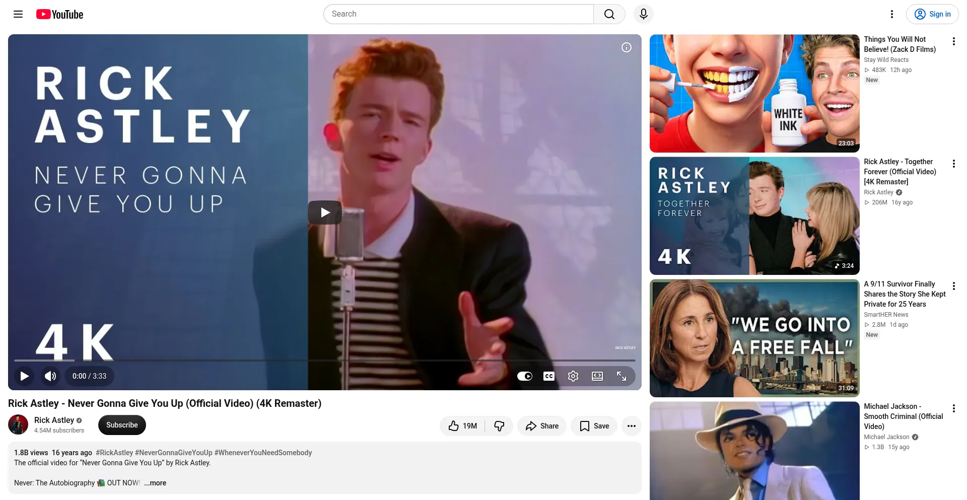Viewport: 967px width, 500px height.
Task: Open title 'Michael Jackson - Smooth Criminal'
Action: click(x=904, y=416)
